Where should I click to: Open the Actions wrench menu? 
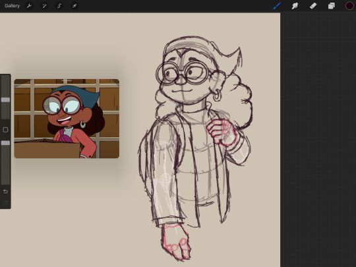pyautogui.click(x=29, y=6)
